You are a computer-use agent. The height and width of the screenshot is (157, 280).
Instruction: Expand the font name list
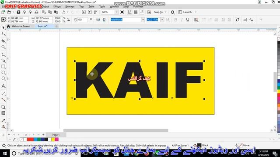(143, 20)
